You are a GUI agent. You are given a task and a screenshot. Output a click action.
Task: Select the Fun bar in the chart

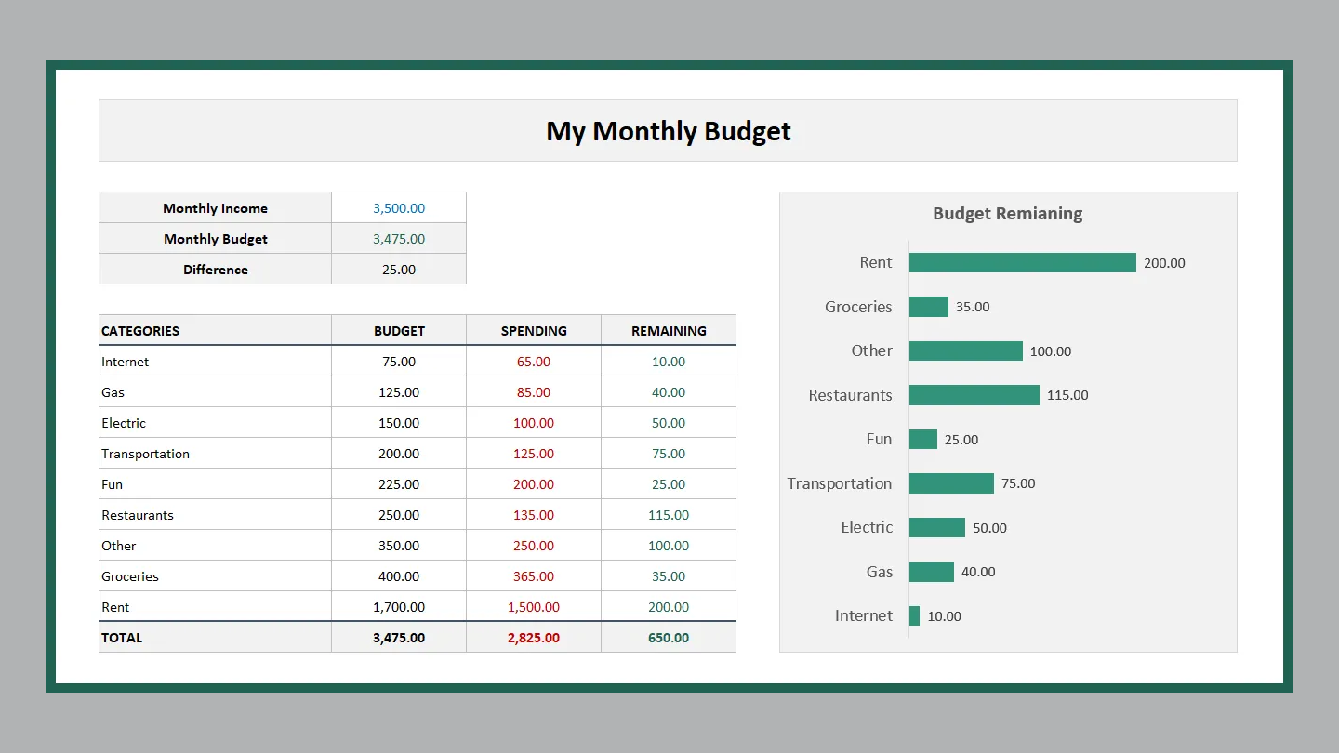(x=923, y=440)
